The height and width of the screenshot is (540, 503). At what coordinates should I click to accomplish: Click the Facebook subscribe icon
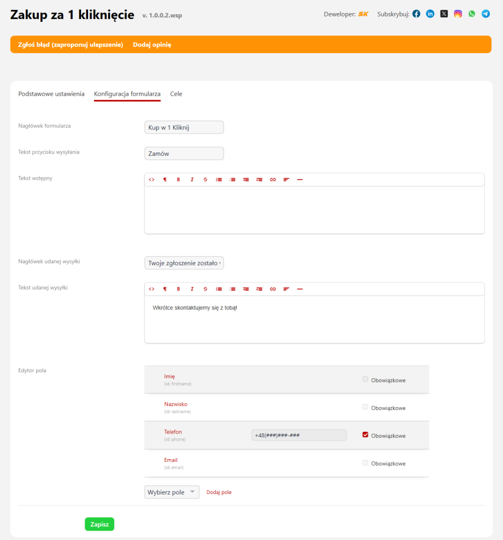(416, 14)
